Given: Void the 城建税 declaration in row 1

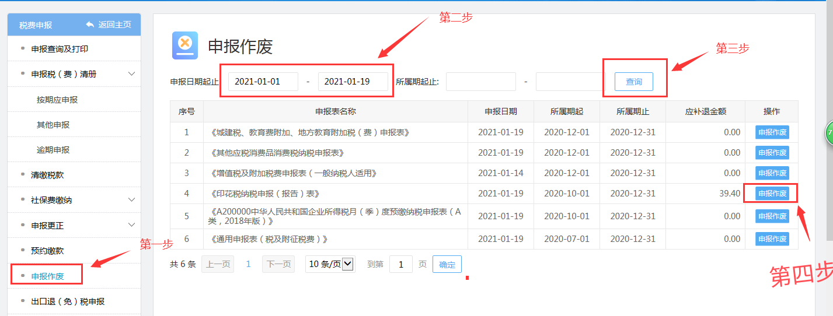Looking at the screenshot, I should click(x=772, y=132).
